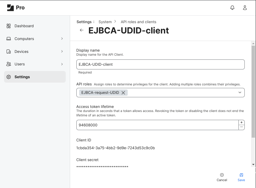The height and width of the screenshot is (188, 256).
Task: Click the Devices sidebar icon
Action: pyautogui.click(x=8, y=51)
